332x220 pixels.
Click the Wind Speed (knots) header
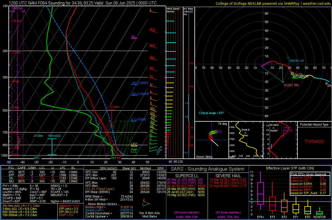click(x=173, y=10)
